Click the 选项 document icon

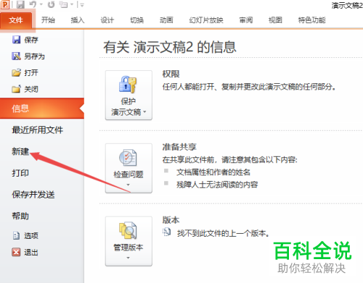[16, 235]
